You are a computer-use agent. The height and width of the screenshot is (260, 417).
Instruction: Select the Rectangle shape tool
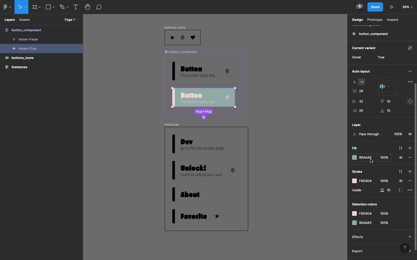coord(48,7)
